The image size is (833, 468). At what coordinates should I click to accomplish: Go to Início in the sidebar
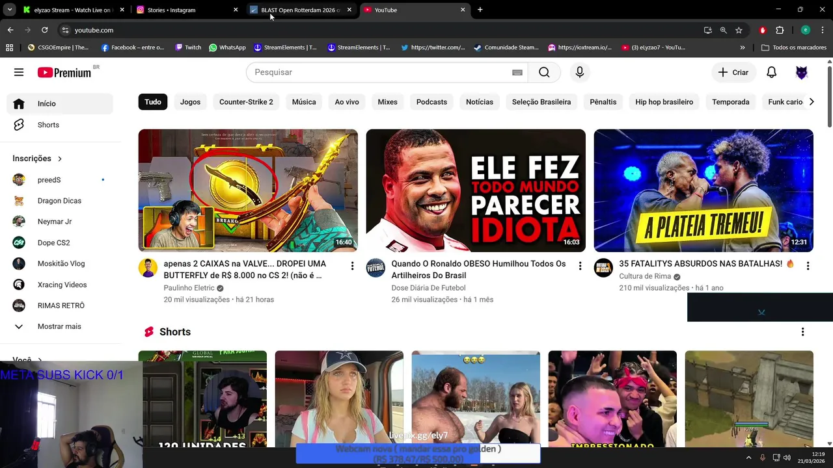(x=60, y=103)
